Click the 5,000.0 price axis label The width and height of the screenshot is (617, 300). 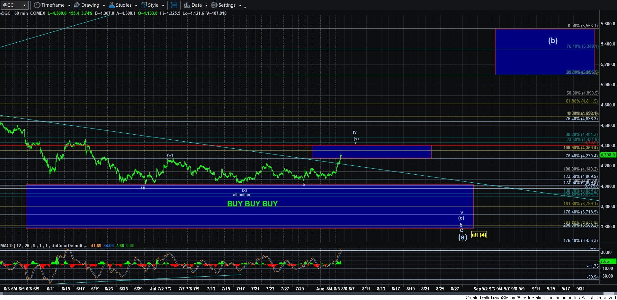click(608, 85)
